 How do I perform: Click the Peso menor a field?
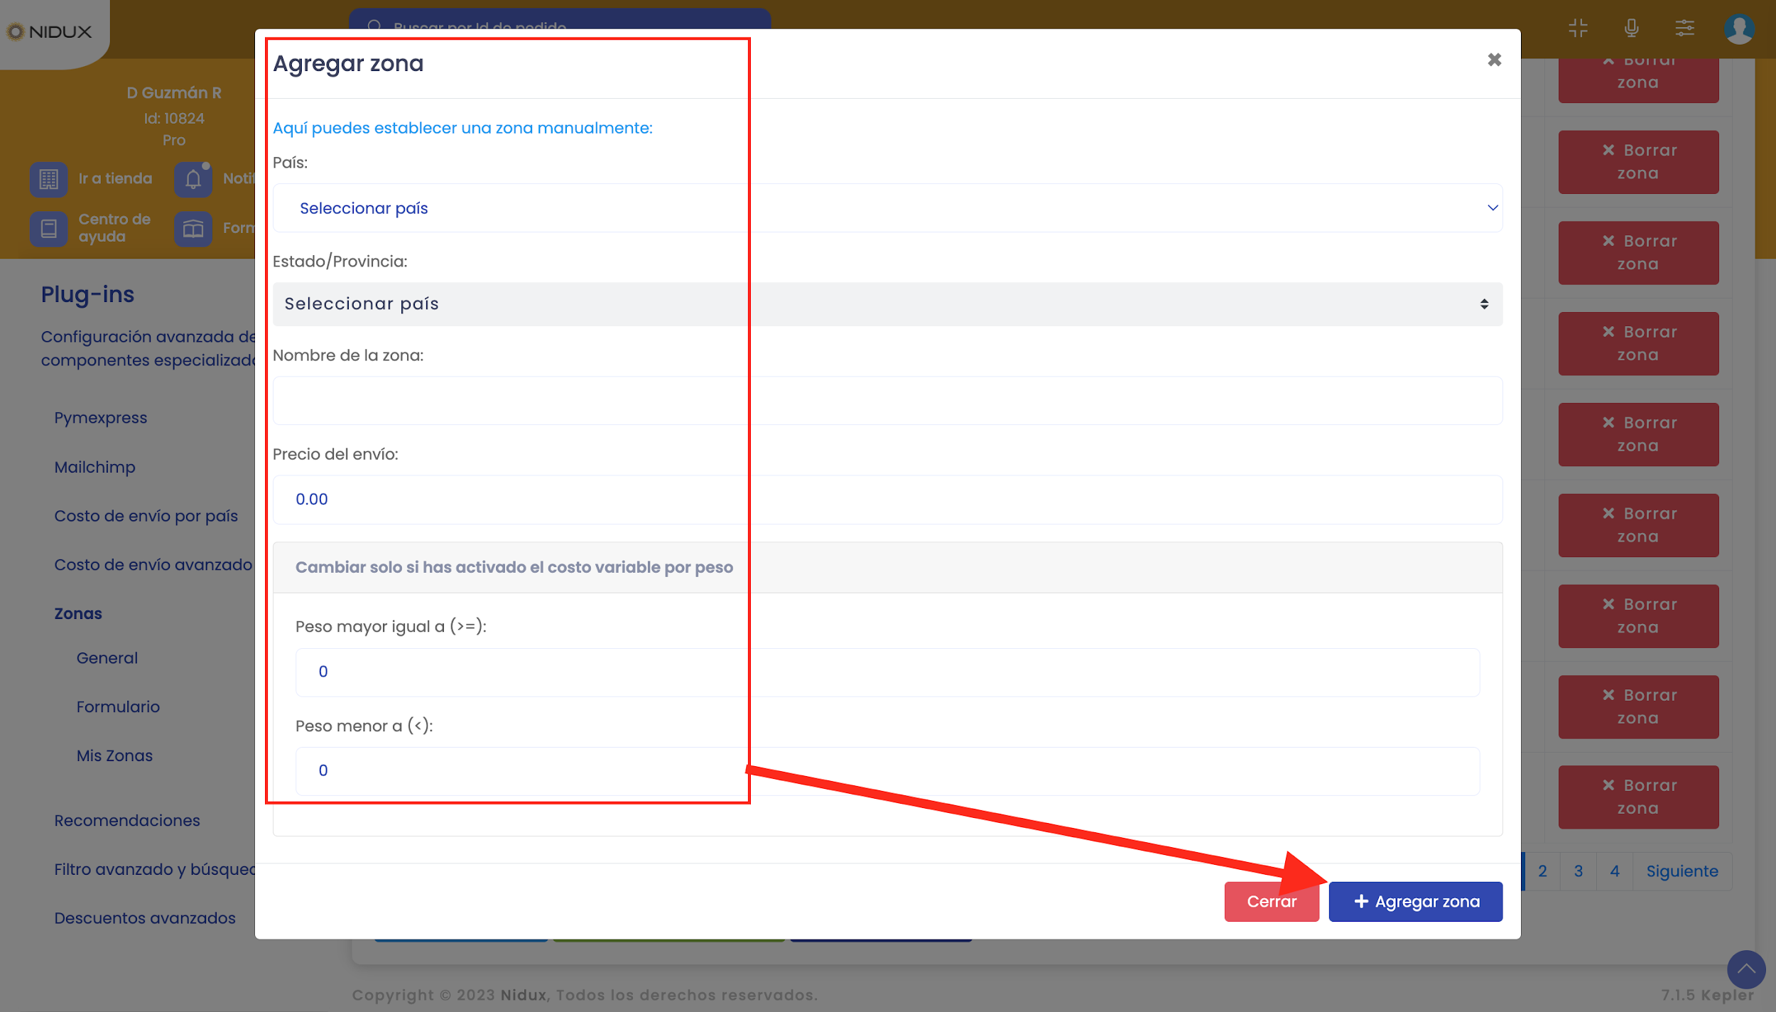[x=887, y=771]
